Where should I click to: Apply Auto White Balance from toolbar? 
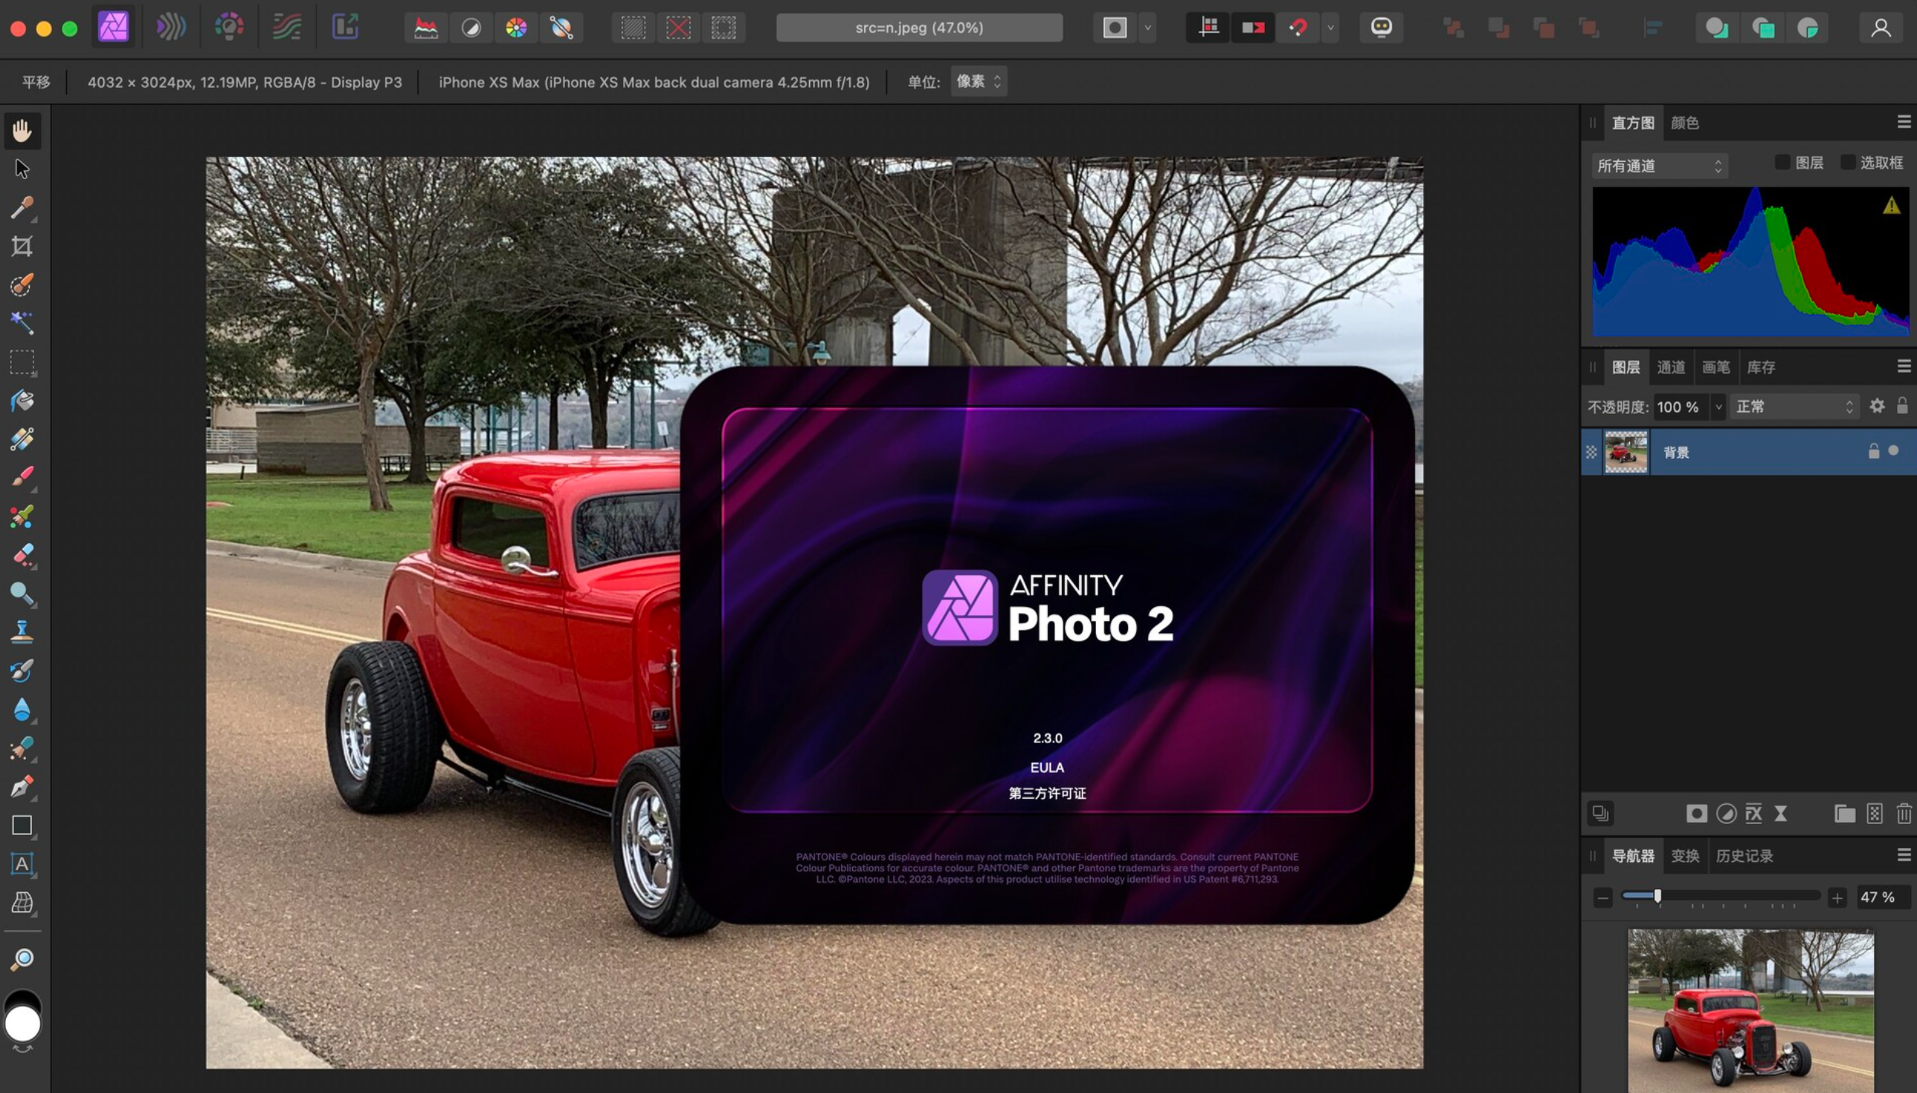point(561,27)
